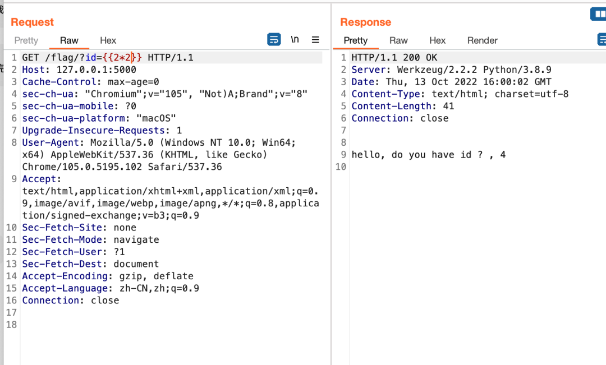Screen dimensions: 606x365
Task: Click the Content-Length: 41 line
Action: (403, 106)
